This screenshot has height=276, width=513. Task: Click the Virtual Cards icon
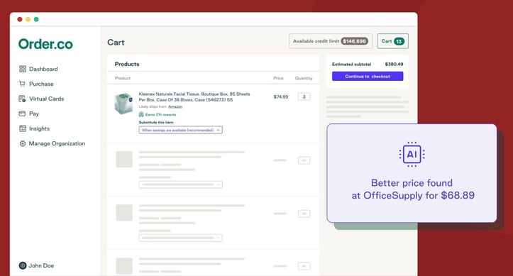22,99
